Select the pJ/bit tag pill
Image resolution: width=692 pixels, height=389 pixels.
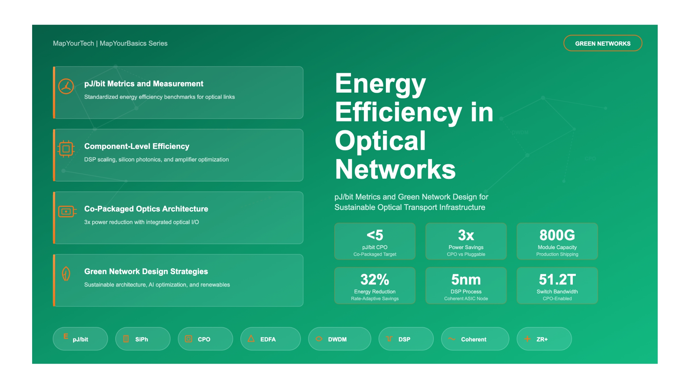coord(80,339)
